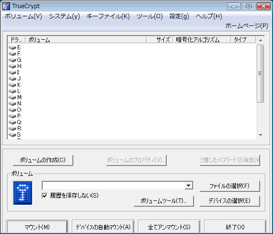Select the Q: drive slot icon
Image resolution: width=273 pixels, height=234 pixels.
[x=12, y=122]
